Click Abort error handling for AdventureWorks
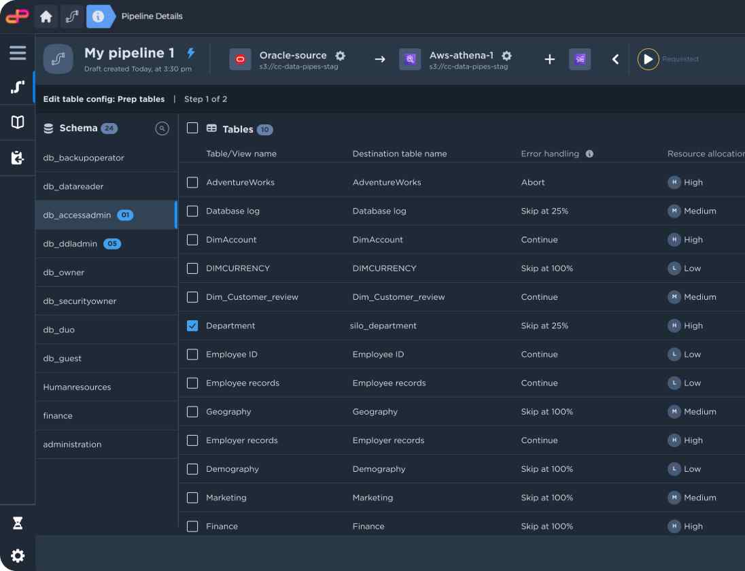The height and width of the screenshot is (571, 745). point(533,182)
